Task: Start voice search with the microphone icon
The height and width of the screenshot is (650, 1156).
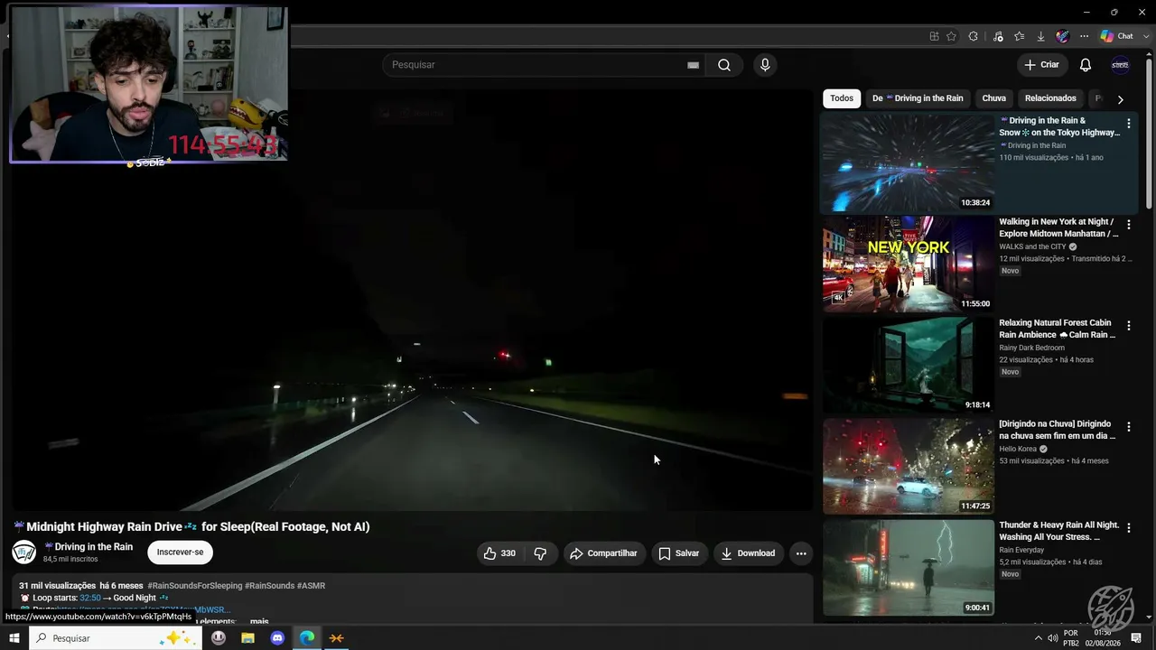Action: 765,65
